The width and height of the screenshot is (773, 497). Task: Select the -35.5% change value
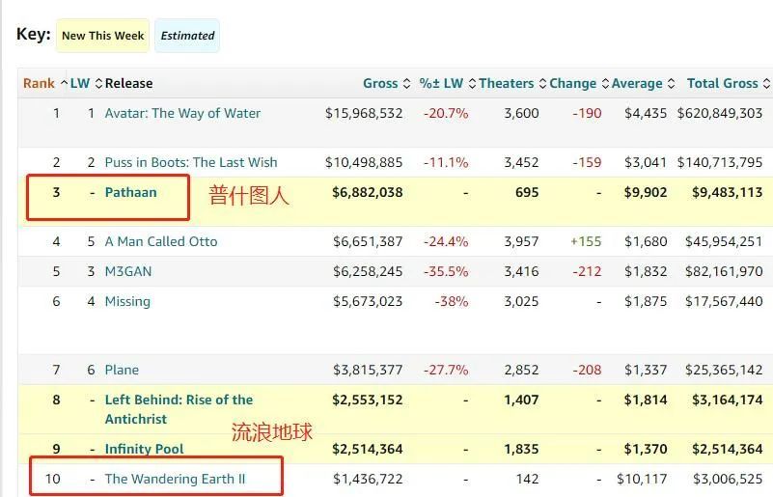coord(446,272)
